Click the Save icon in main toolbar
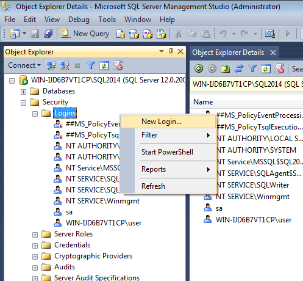This screenshot has height=281, width=303. pos(35,34)
